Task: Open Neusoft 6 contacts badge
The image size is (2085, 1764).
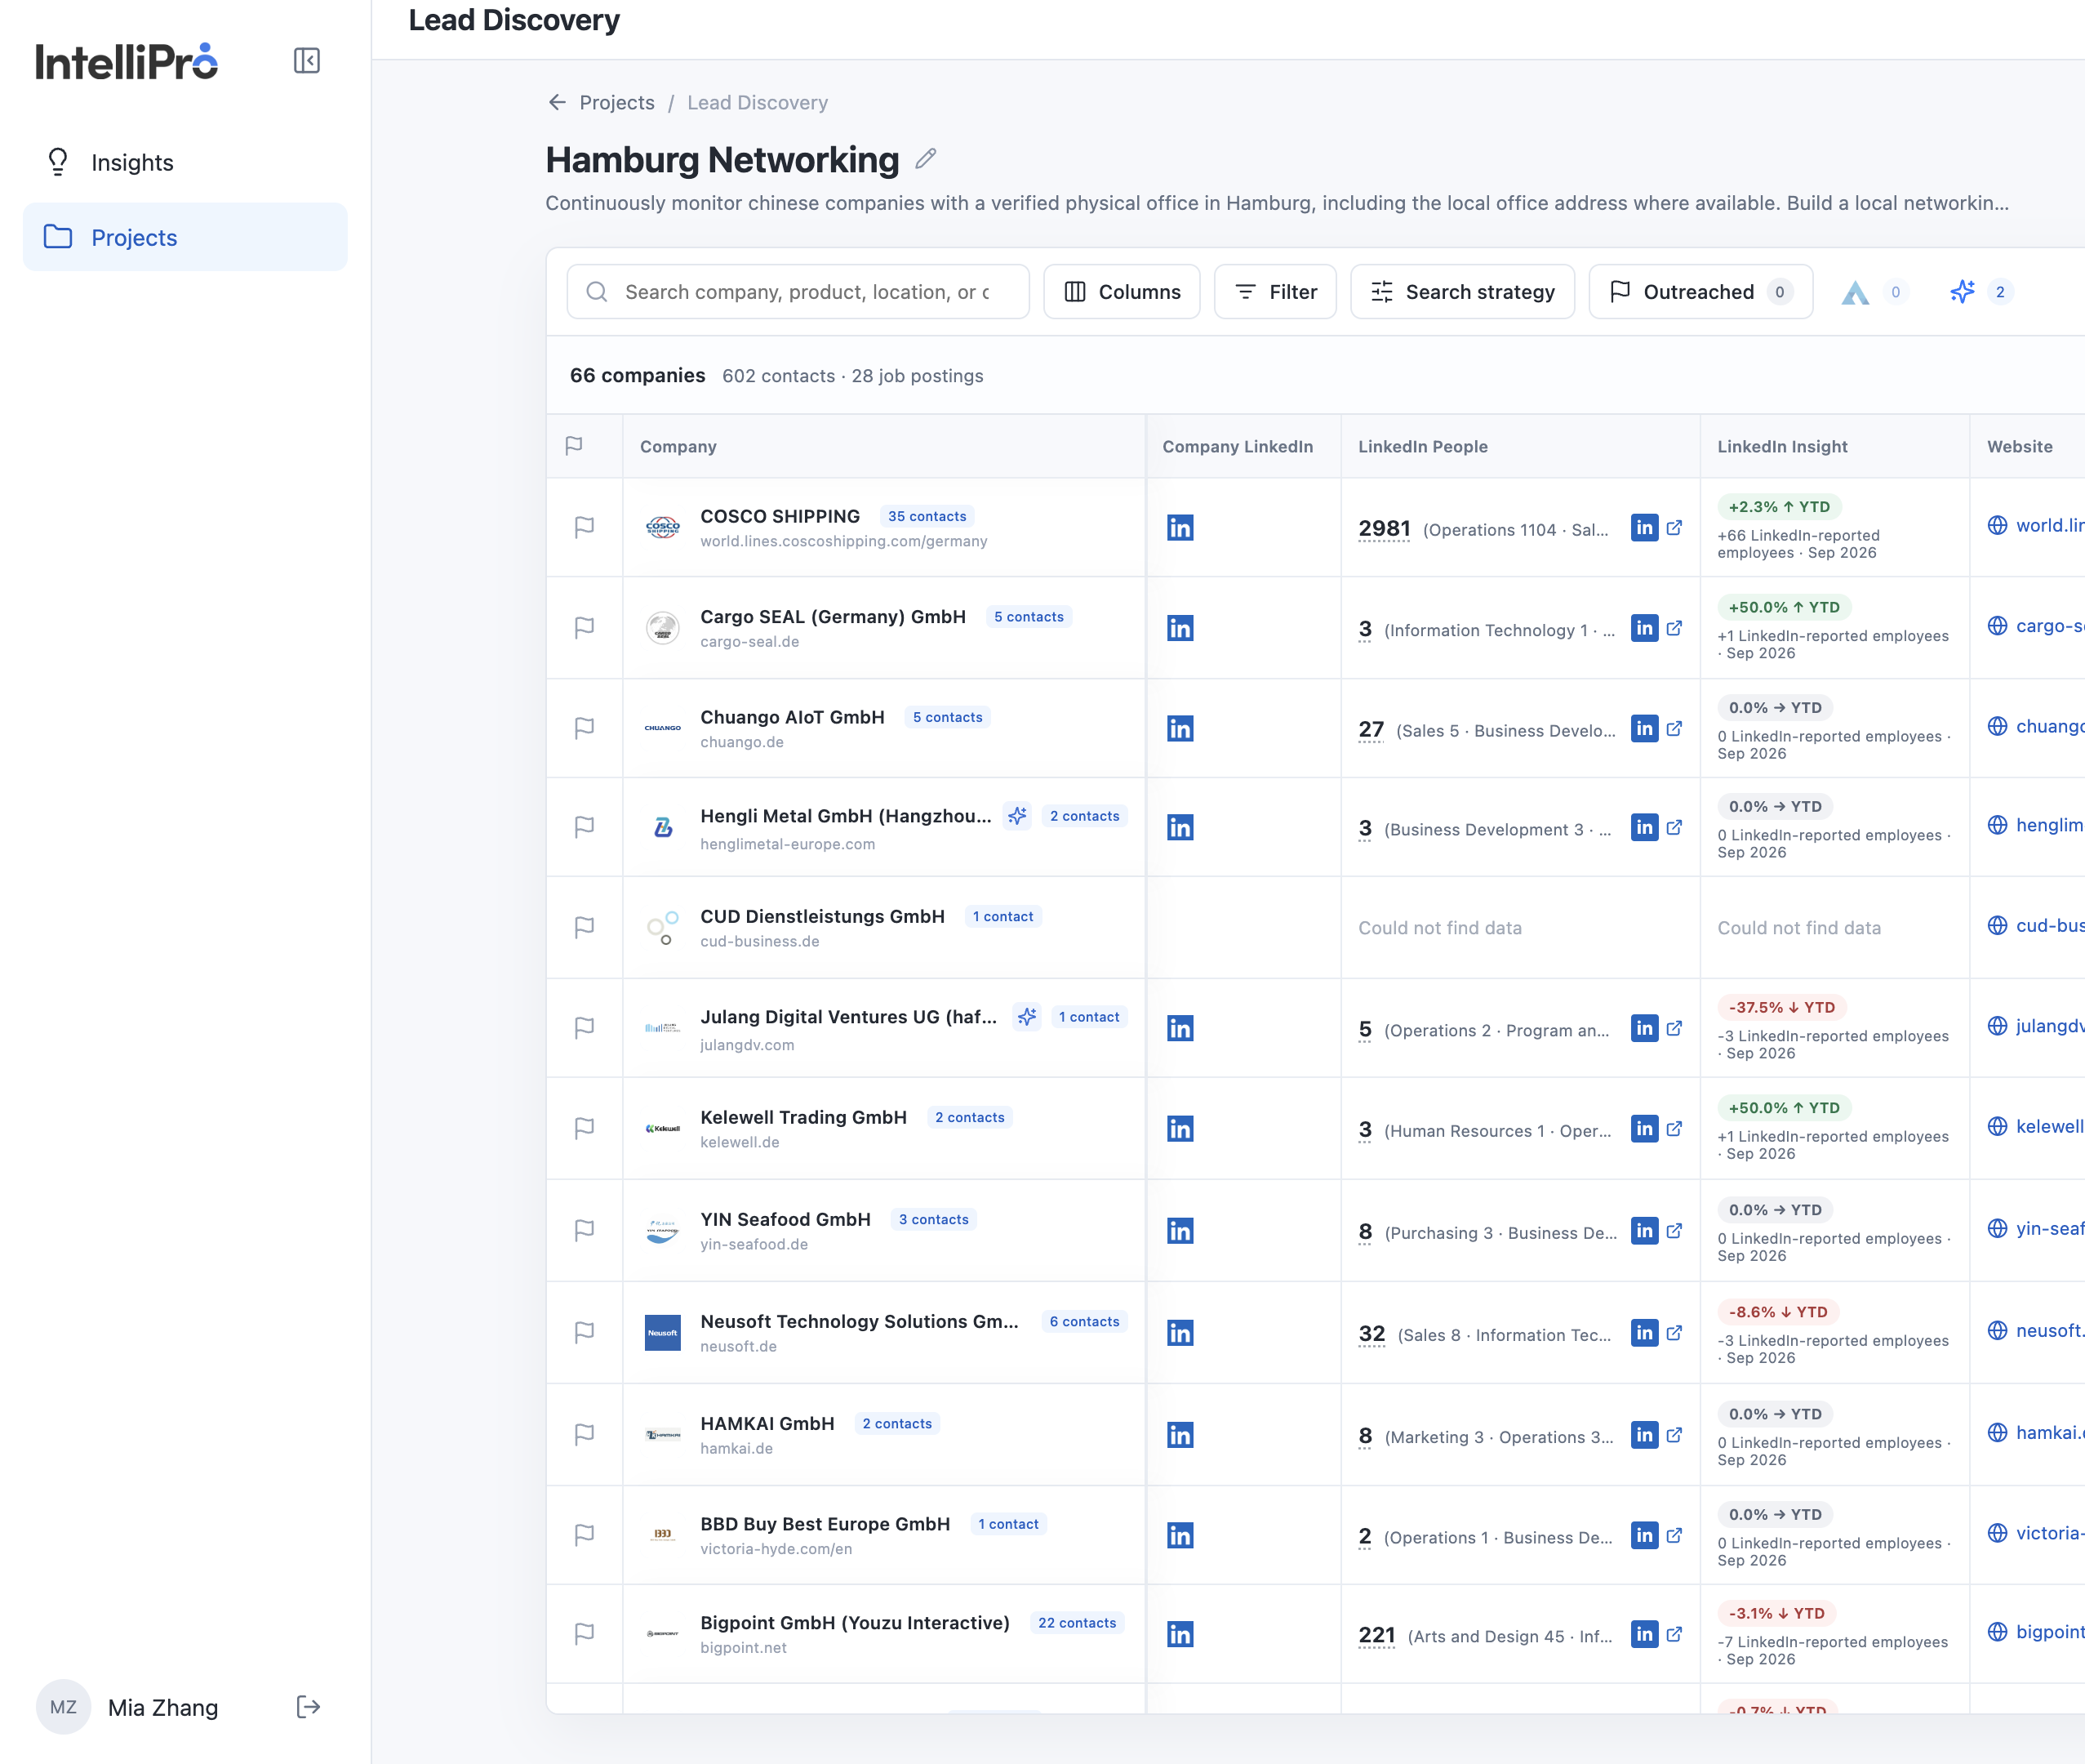Action: pos(1083,1322)
